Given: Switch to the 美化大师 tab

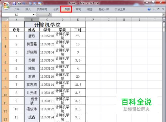Looking at the screenshot, I should click(104, 9).
